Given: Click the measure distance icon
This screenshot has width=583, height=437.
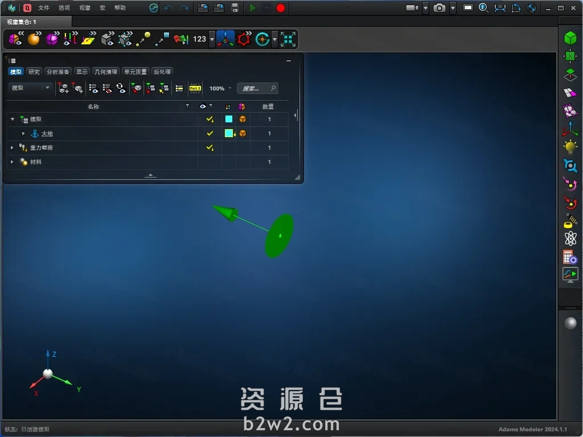Looking at the screenshot, I should tap(500, 8).
